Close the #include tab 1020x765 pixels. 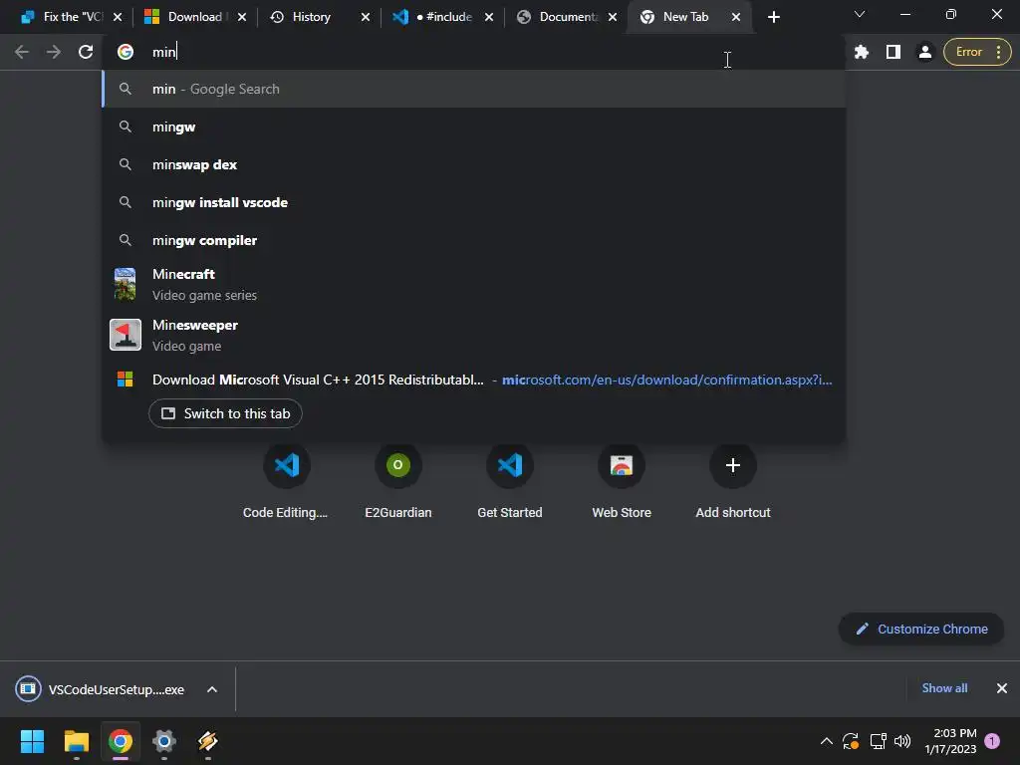[489, 17]
